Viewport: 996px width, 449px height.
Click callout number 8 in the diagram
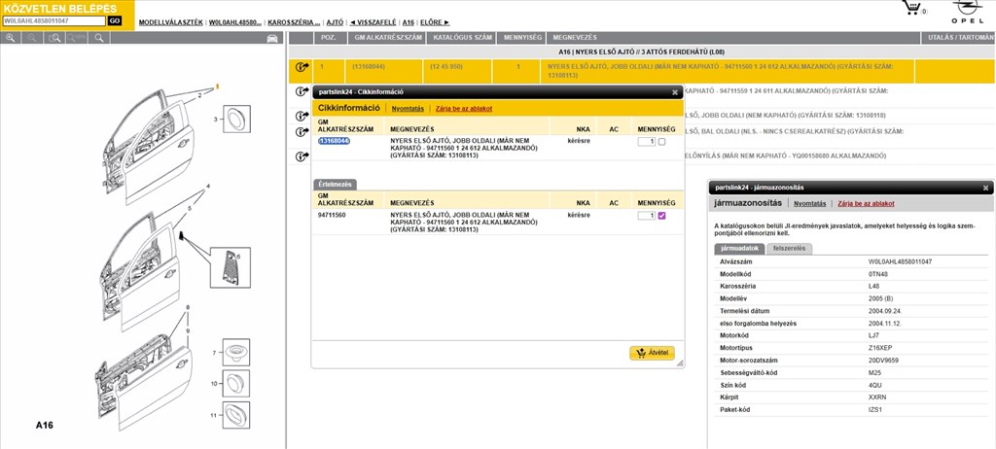point(188,307)
